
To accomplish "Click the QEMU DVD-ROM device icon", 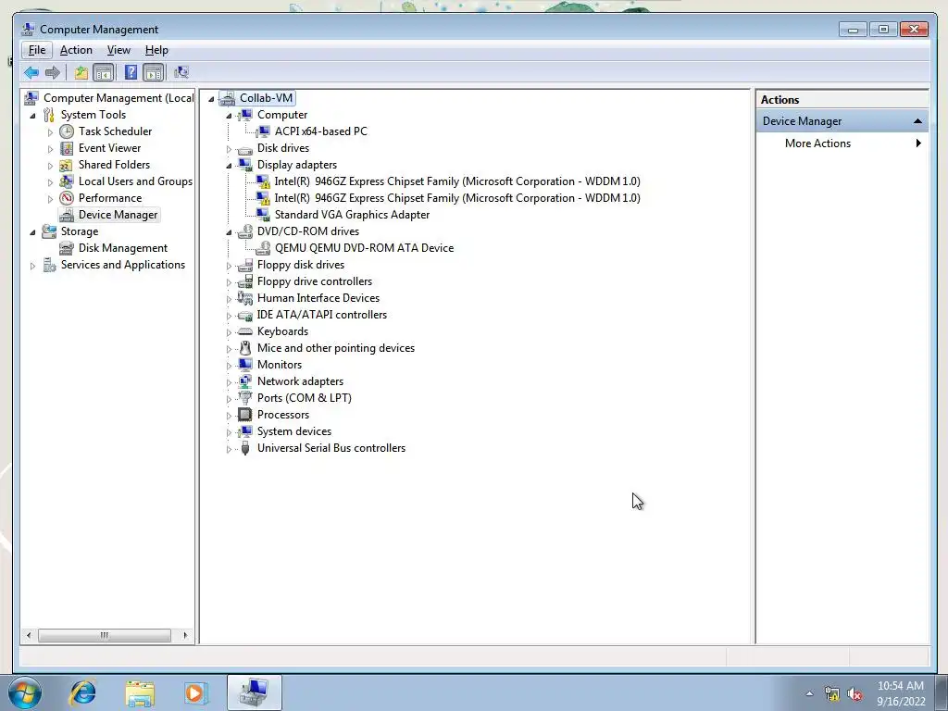I will pos(263,248).
